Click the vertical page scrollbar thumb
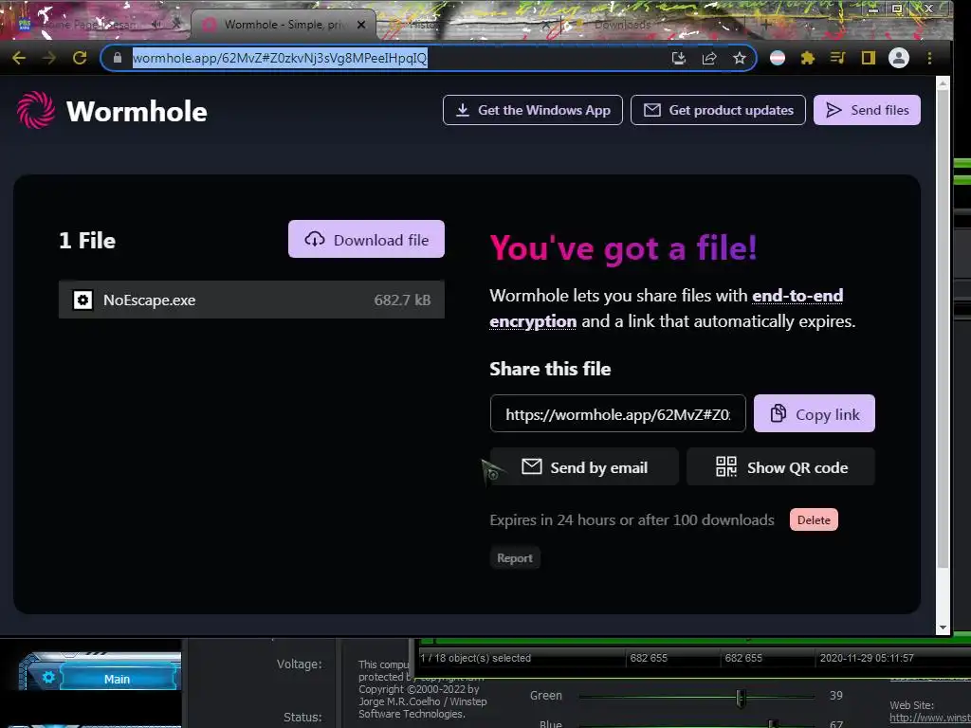This screenshot has width=971, height=728. (943, 329)
